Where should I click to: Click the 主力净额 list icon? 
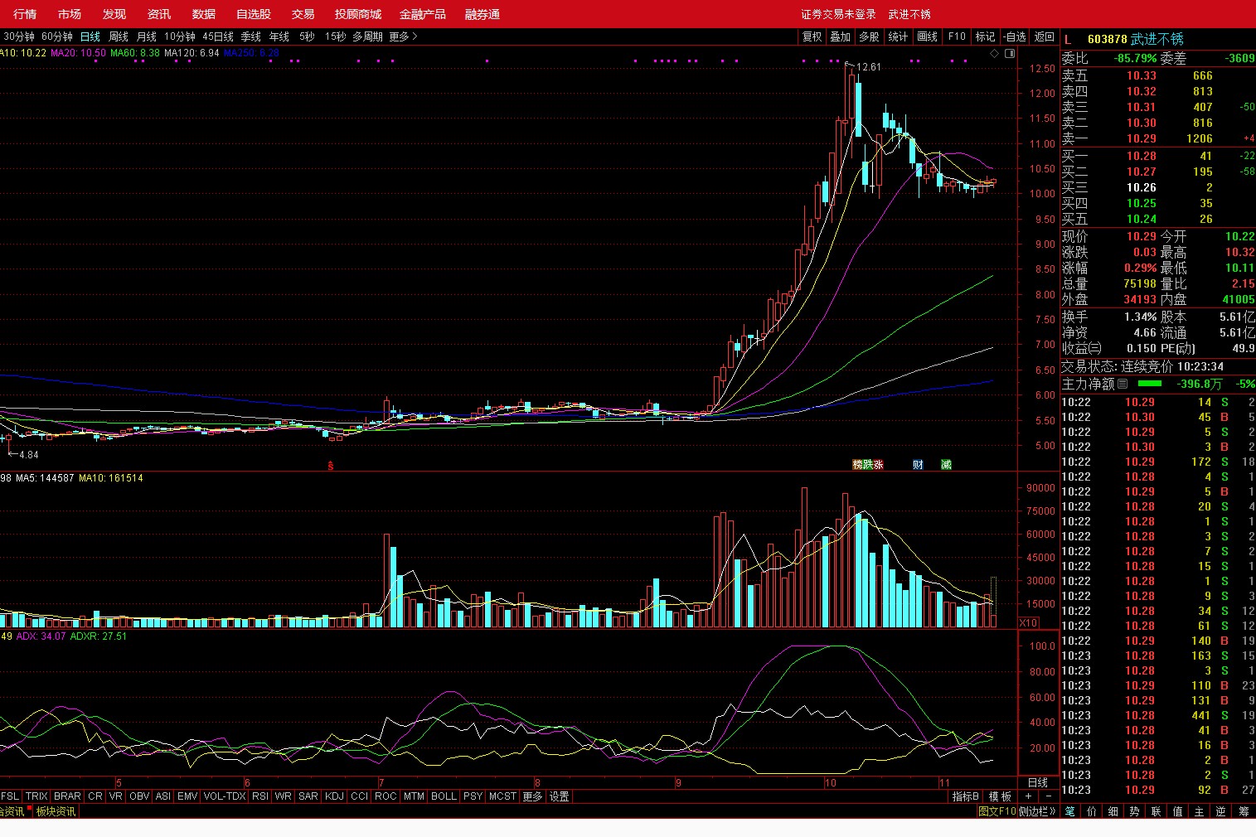pyautogui.click(x=1123, y=384)
